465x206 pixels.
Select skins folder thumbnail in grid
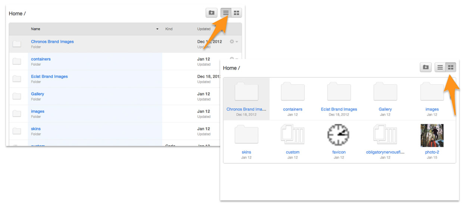tap(246, 134)
